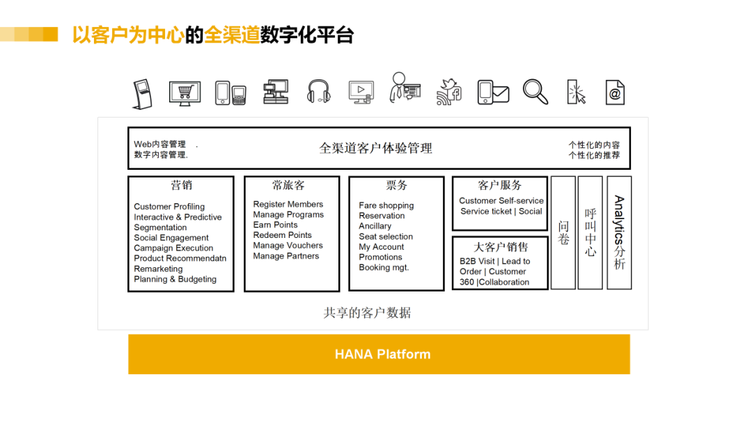This screenshot has height=423, width=752.
Task: Select the 个性化的推荐 label
Action: (x=594, y=154)
